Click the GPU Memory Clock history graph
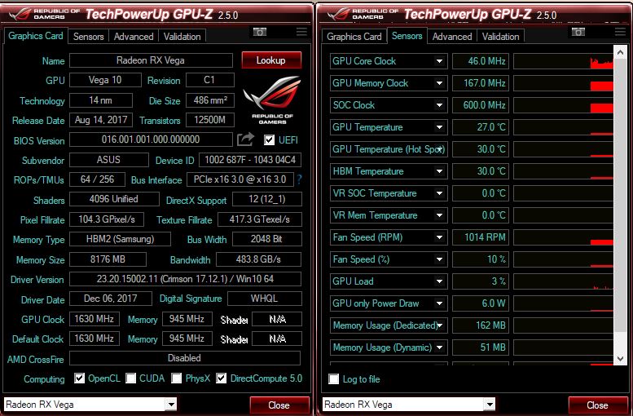Screen dimensions: 633x416 [563, 83]
